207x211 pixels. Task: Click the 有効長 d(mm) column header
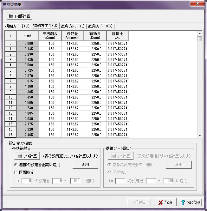(x=95, y=36)
